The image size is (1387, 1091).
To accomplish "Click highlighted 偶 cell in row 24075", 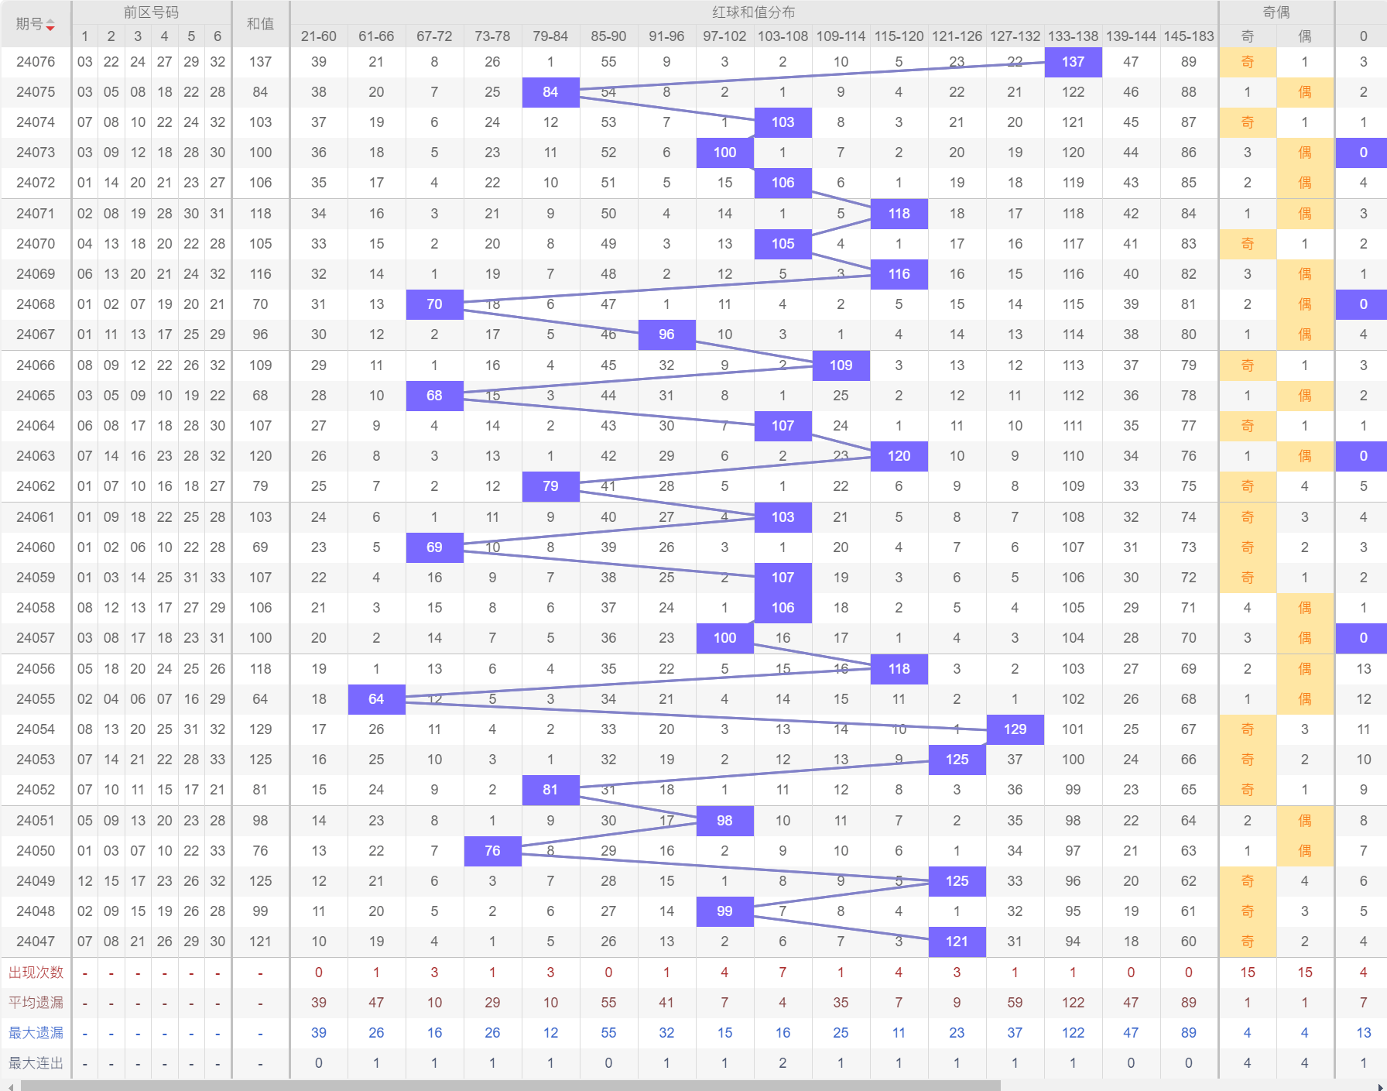I will click(1305, 92).
